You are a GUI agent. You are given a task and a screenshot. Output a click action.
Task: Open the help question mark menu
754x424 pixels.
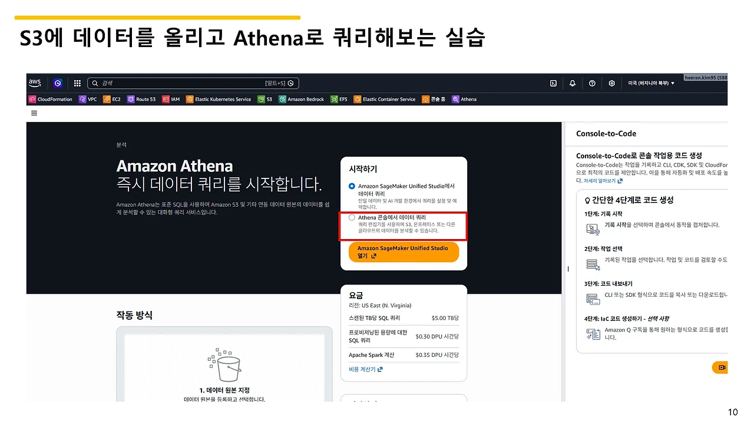coord(592,83)
